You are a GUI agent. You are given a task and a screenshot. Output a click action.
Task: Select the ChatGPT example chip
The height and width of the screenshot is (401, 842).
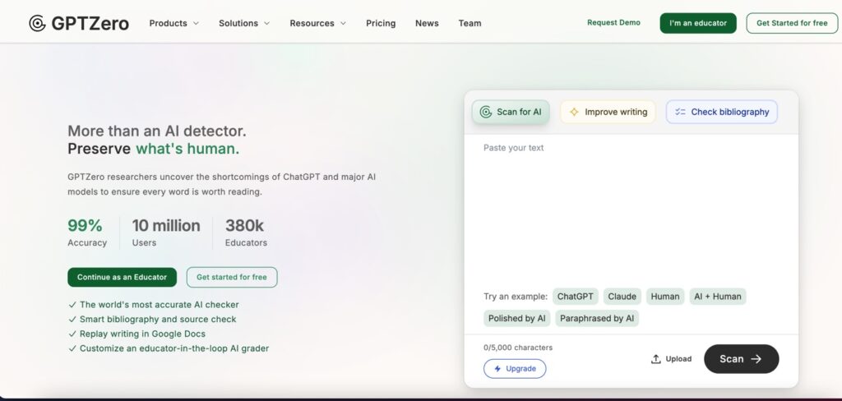point(575,297)
